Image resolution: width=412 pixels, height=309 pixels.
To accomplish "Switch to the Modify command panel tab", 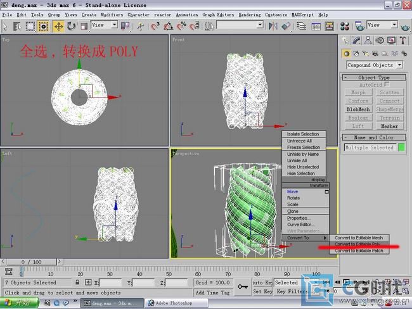I will pos(356,41).
